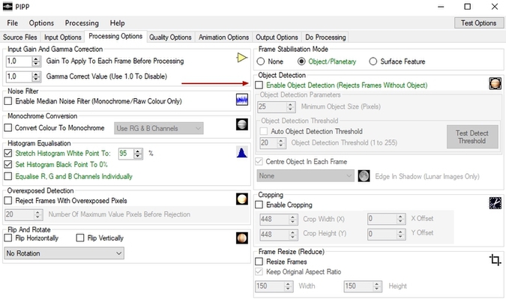
Task: Click the blue histogram peak icon
Action: click(241, 153)
